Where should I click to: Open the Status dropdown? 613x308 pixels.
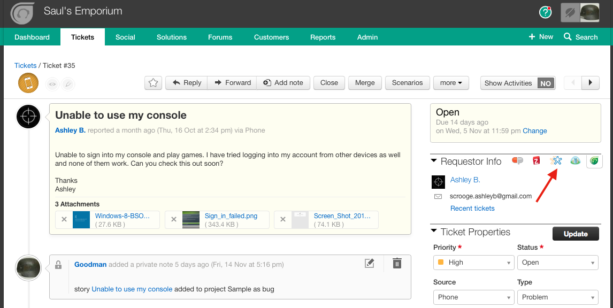pos(558,263)
